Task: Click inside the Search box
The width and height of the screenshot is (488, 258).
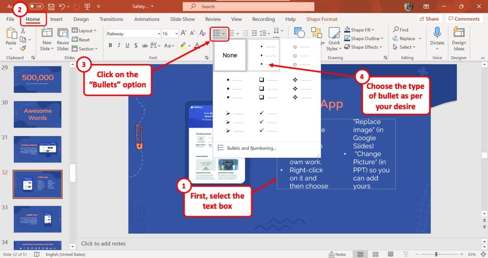Action: point(249,7)
